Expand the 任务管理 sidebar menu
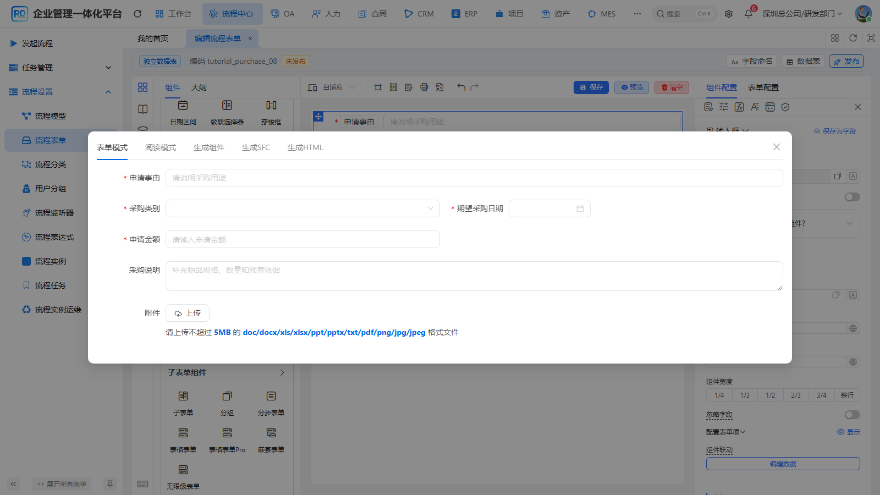The width and height of the screenshot is (880, 495). coord(61,68)
